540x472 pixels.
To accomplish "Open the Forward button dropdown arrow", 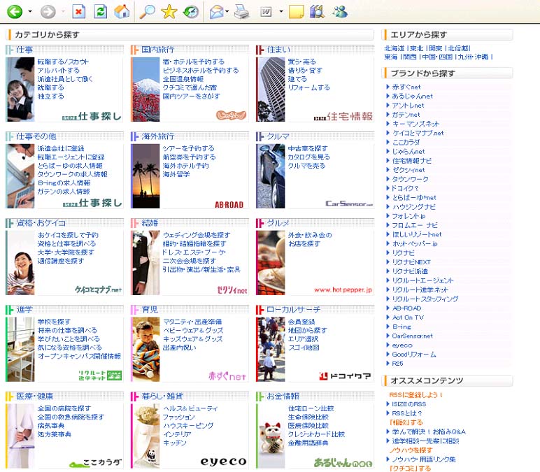I will (63, 12).
